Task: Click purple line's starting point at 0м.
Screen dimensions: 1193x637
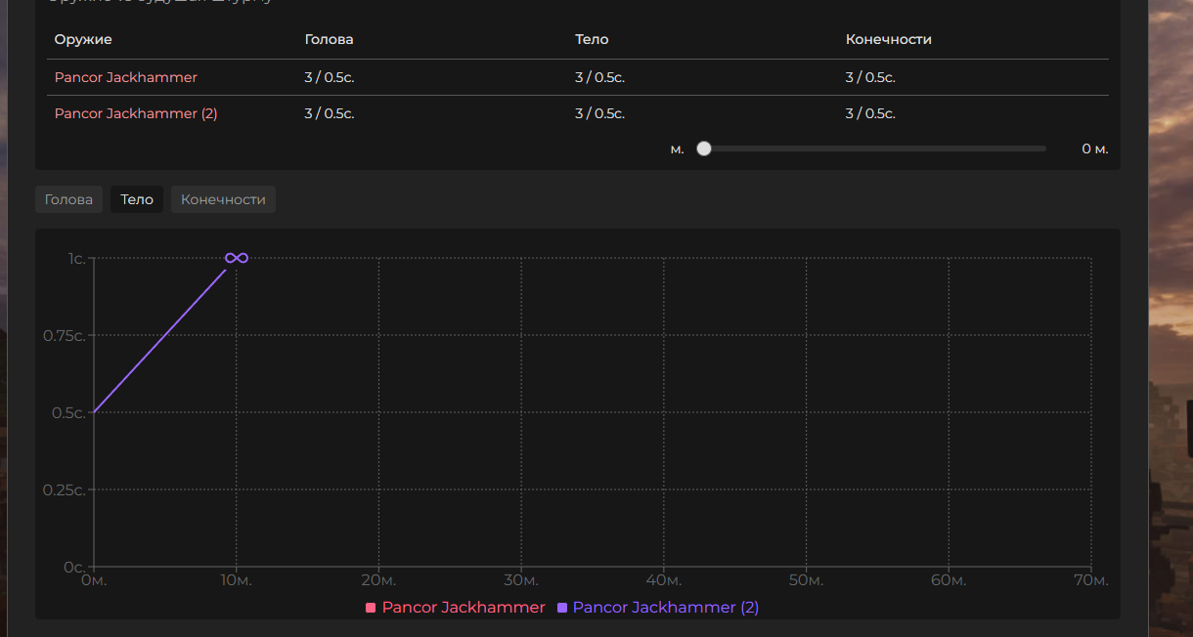Action: coord(95,412)
